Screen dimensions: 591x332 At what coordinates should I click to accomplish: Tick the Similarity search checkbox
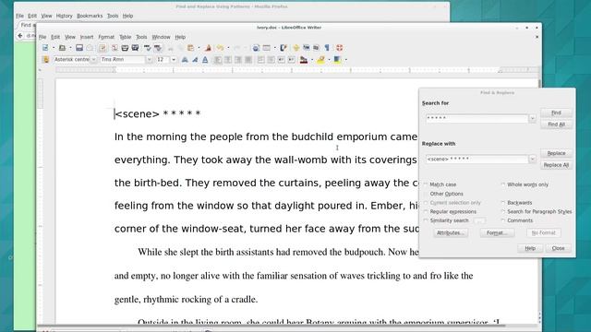point(426,220)
